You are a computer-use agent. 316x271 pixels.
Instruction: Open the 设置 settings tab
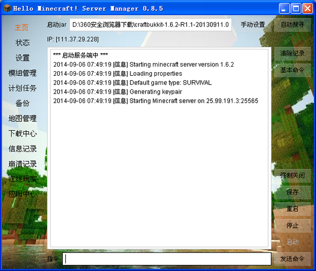(x=22, y=58)
